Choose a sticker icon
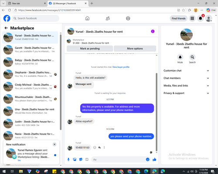 click(81, 160)
